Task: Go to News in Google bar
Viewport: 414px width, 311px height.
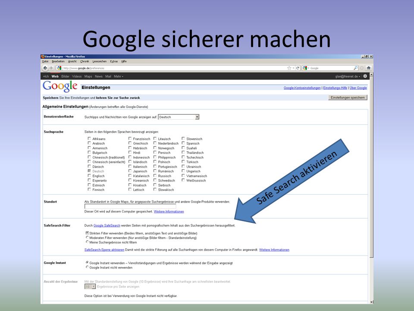Action: [98, 76]
